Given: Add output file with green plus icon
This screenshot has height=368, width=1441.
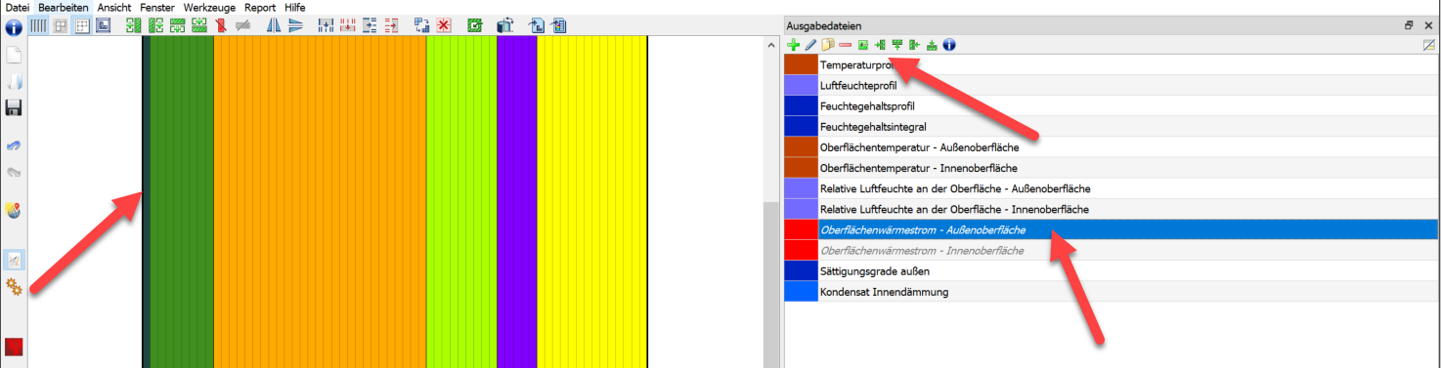Looking at the screenshot, I should pyautogui.click(x=794, y=45).
